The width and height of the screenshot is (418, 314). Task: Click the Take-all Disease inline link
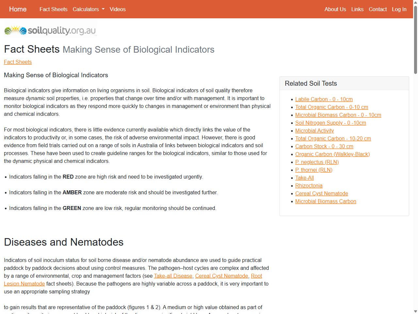click(173, 276)
